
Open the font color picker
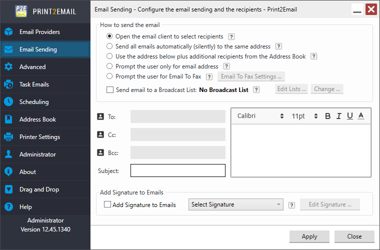click(x=361, y=116)
